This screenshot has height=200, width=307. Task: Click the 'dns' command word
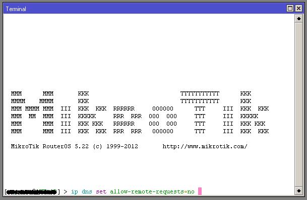(87, 191)
